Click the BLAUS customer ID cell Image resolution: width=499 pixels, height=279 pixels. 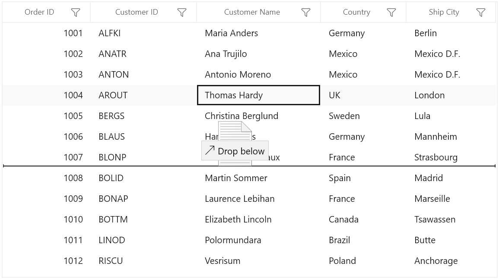coord(143,136)
